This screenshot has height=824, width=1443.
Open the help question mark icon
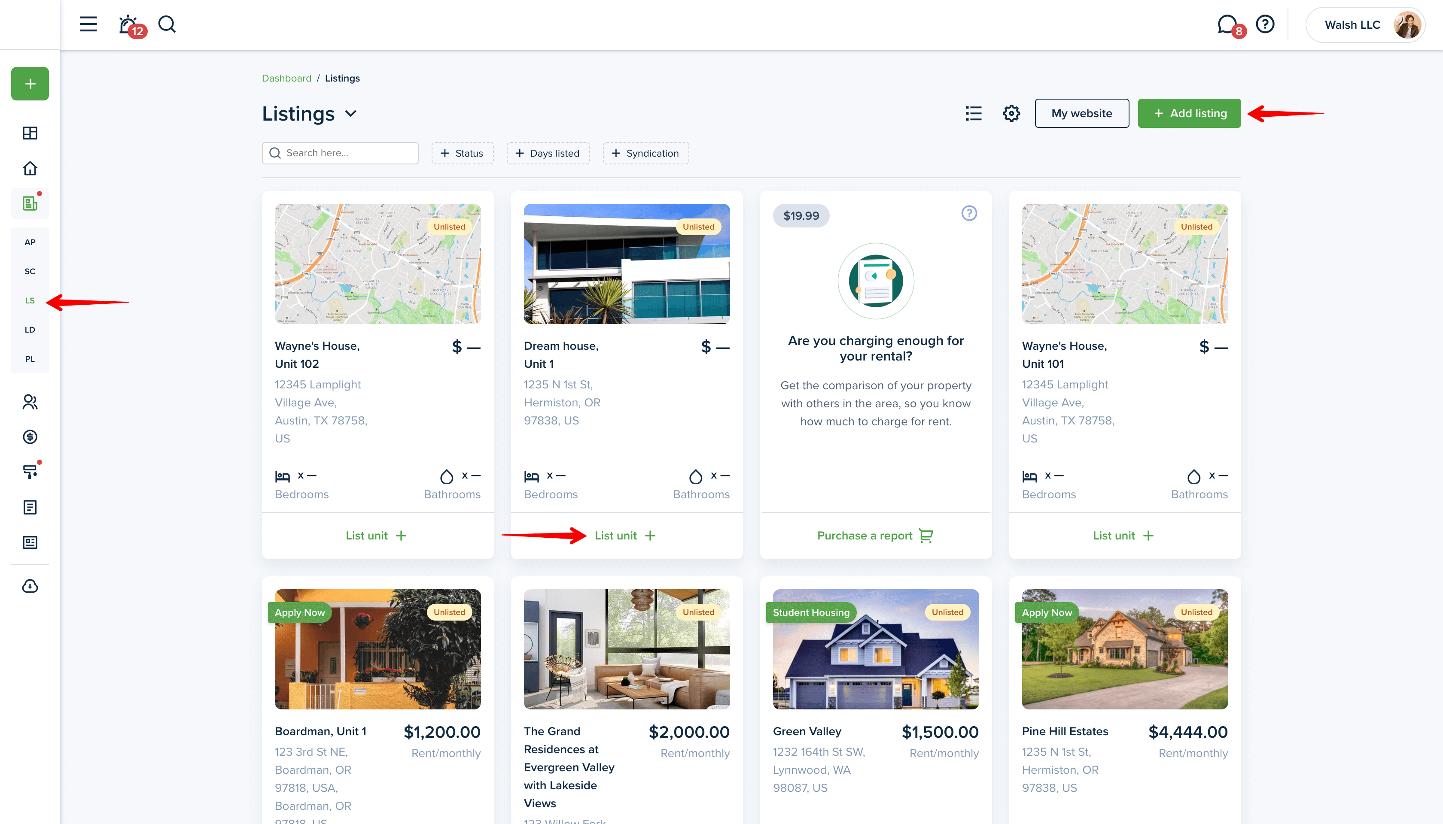point(1265,24)
